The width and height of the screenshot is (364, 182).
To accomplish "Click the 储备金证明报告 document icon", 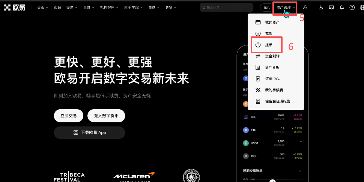I will coord(258,101).
